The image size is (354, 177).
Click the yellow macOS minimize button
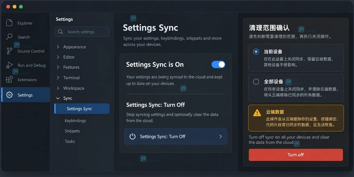tap(15, 7)
